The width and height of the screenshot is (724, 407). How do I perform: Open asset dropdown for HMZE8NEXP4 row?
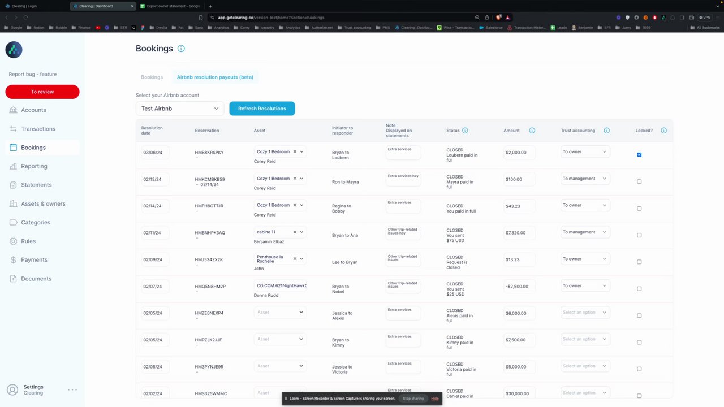point(280,312)
